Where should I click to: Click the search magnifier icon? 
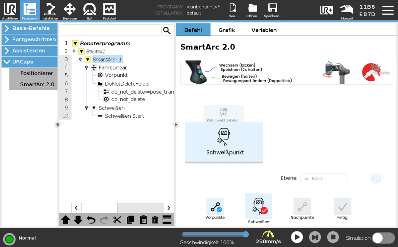pyautogui.click(x=167, y=30)
